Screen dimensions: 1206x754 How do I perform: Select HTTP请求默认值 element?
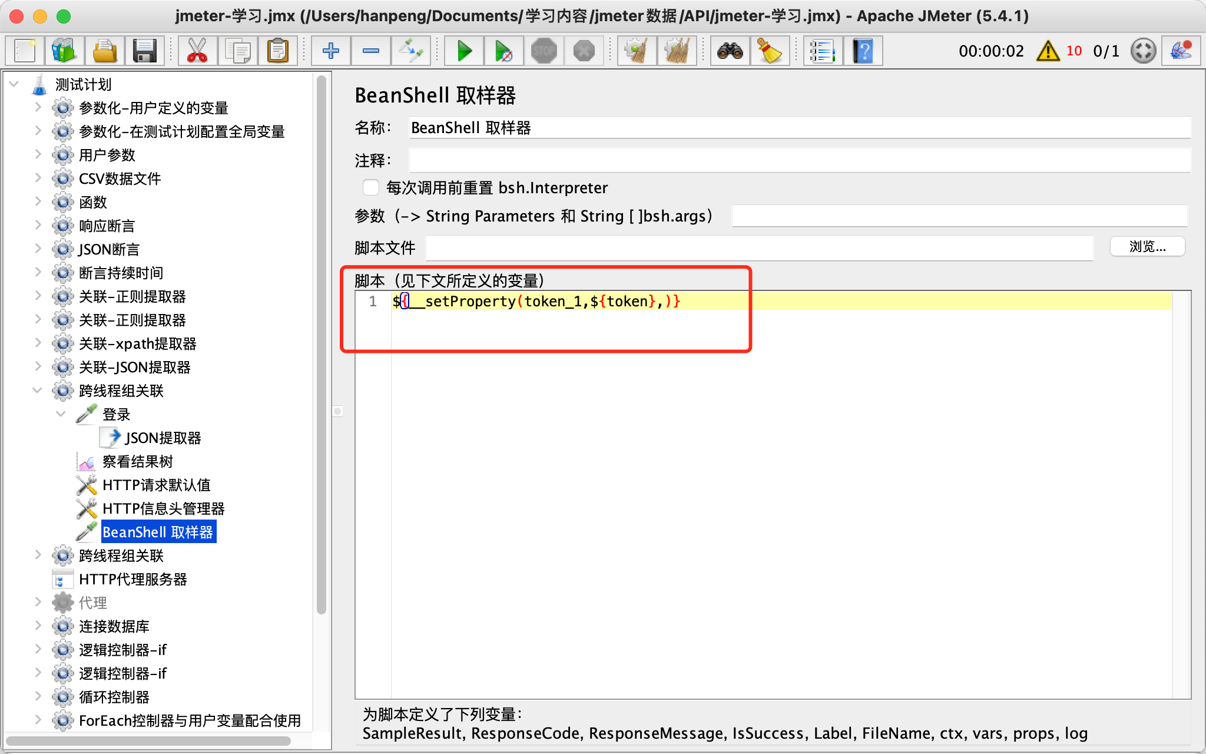(157, 485)
